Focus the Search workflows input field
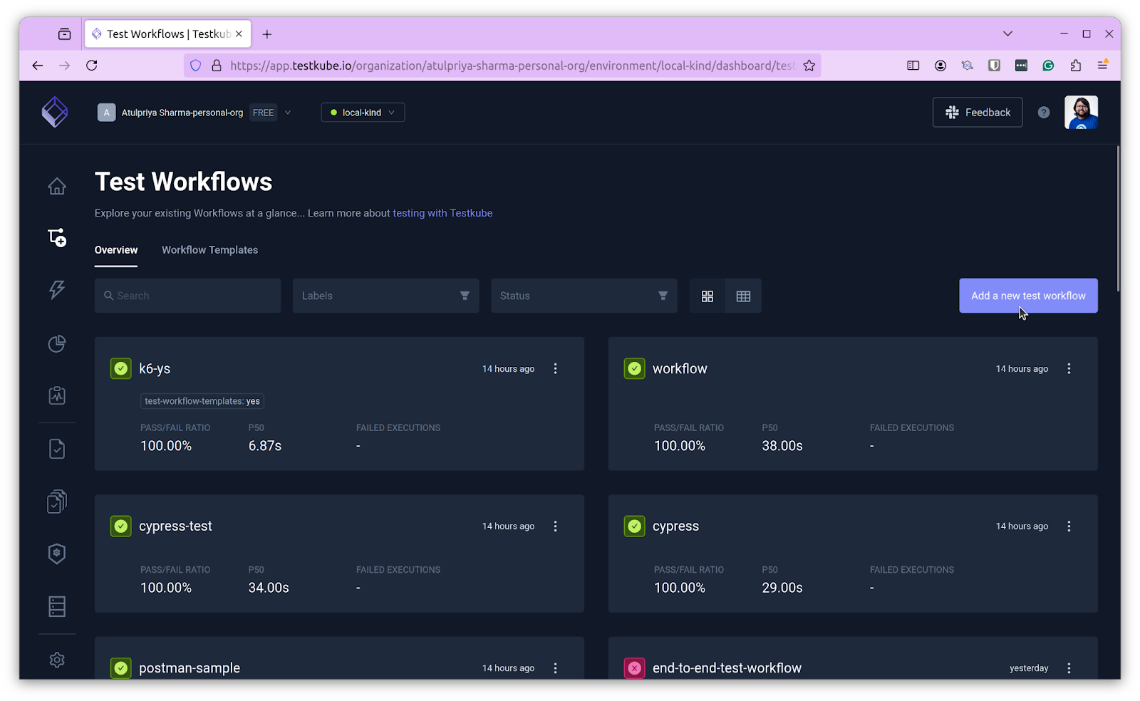1140x701 pixels. point(187,296)
